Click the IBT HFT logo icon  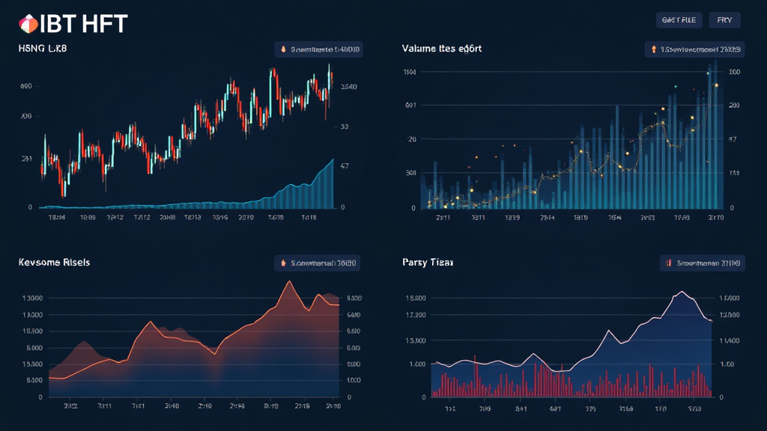tap(27, 23)
